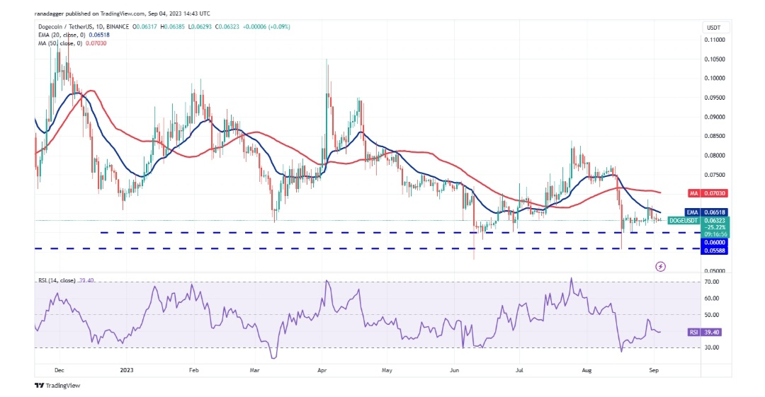Image resolution: width=765 pixels, height=397 pixels.
Task: Click the 2023 label on time axis
Action: 127,369
